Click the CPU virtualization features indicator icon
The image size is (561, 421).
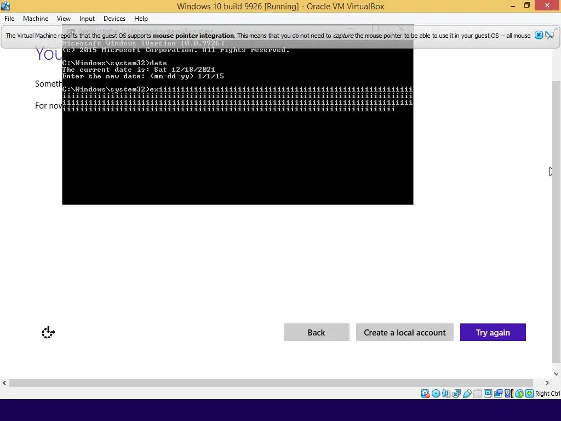pos(509,394)
